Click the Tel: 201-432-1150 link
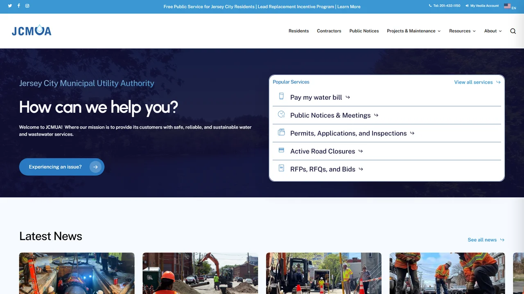The image size is (524, 294). [x=447, y=6]
